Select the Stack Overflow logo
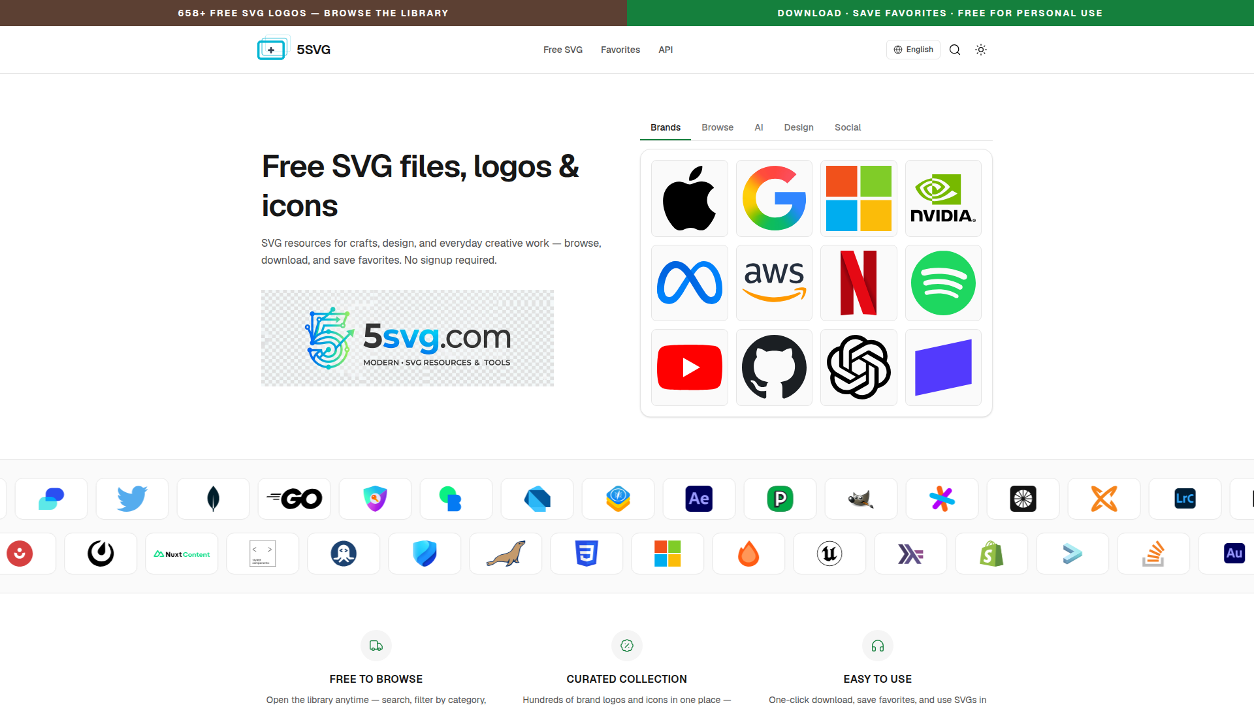This screenshot has height=705, width=1254. coord(1153,554)
